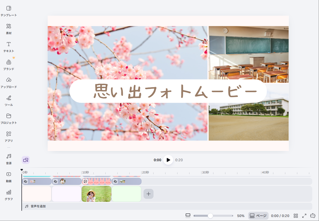Add a new page with the plus button

(149, 194)
